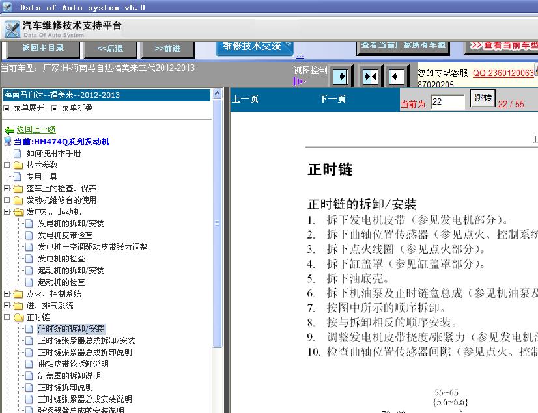This screenshot has width=538, height=413.
Task: Click the open folder icon for 正时链
Action: (x=18, y=318)
